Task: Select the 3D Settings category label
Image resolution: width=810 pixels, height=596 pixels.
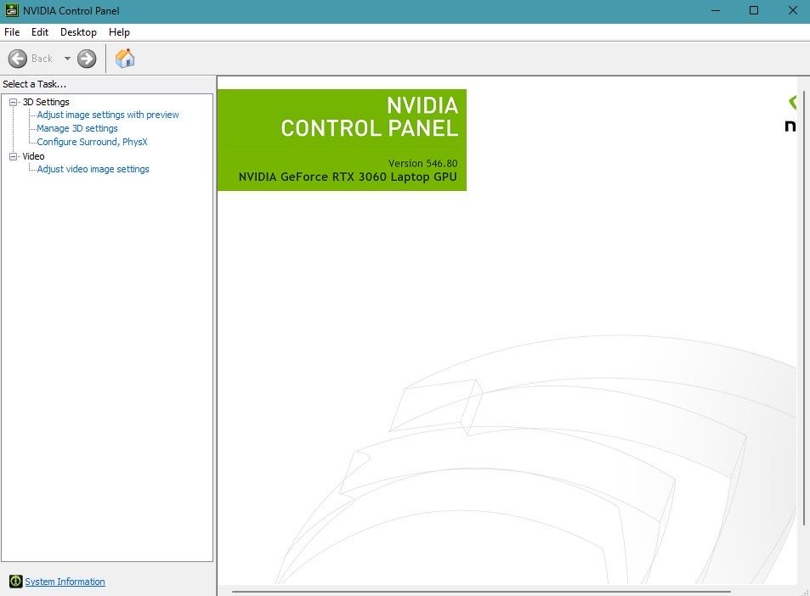Action: [46, 102]
